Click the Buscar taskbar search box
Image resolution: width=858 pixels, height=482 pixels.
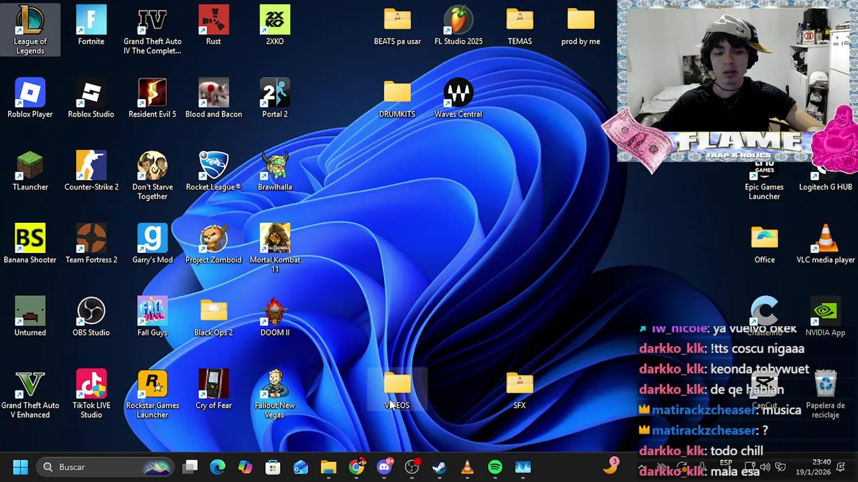(x=105, y=467)
